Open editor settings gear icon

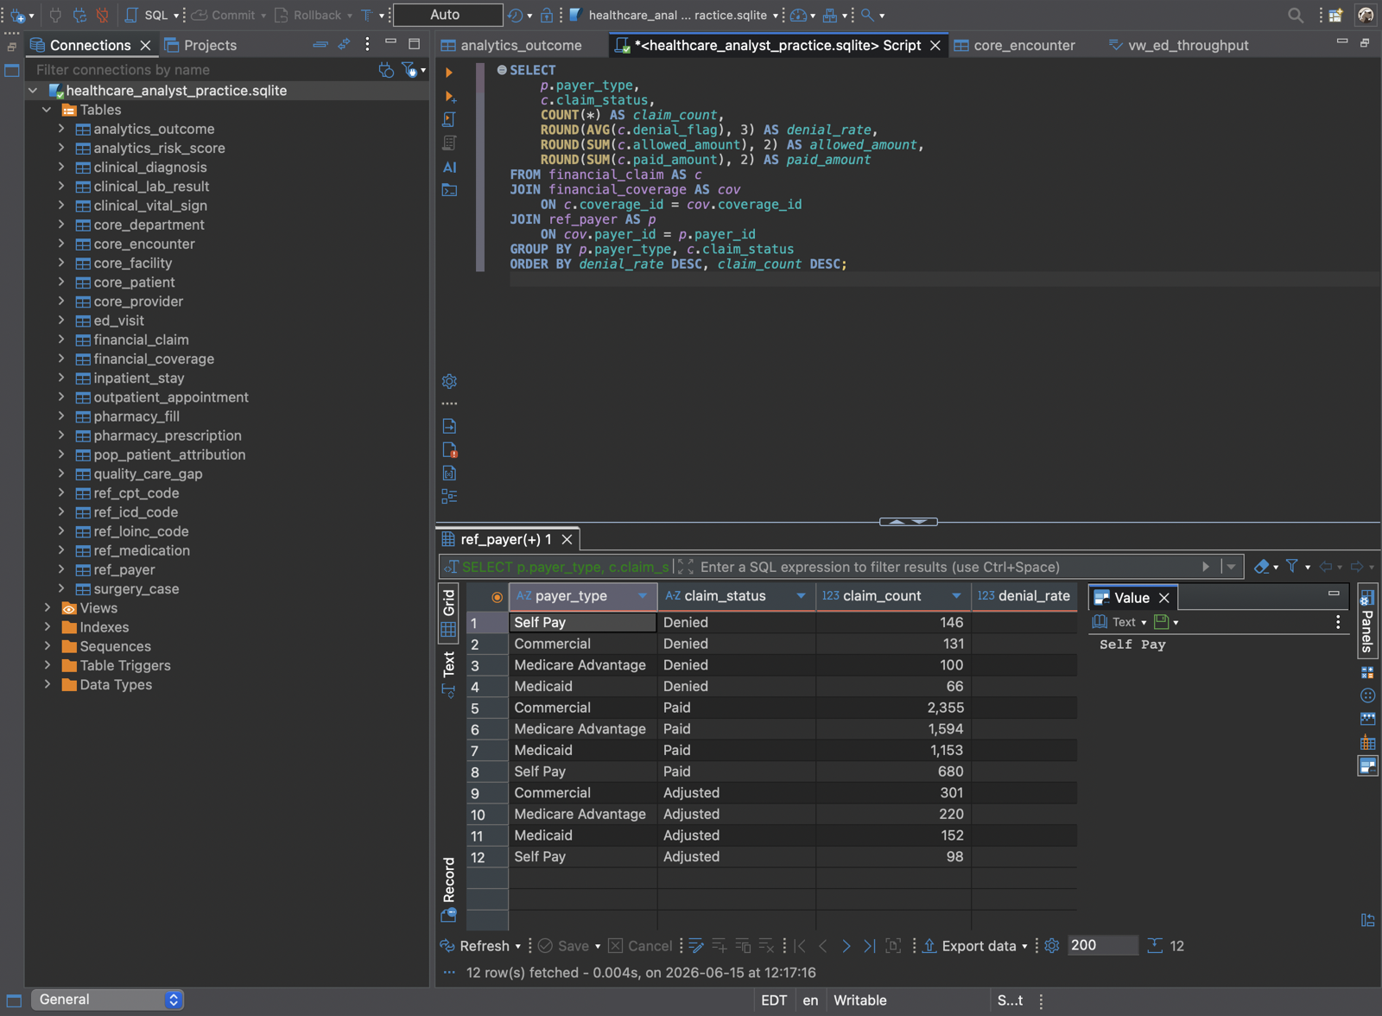pos(449,381)
